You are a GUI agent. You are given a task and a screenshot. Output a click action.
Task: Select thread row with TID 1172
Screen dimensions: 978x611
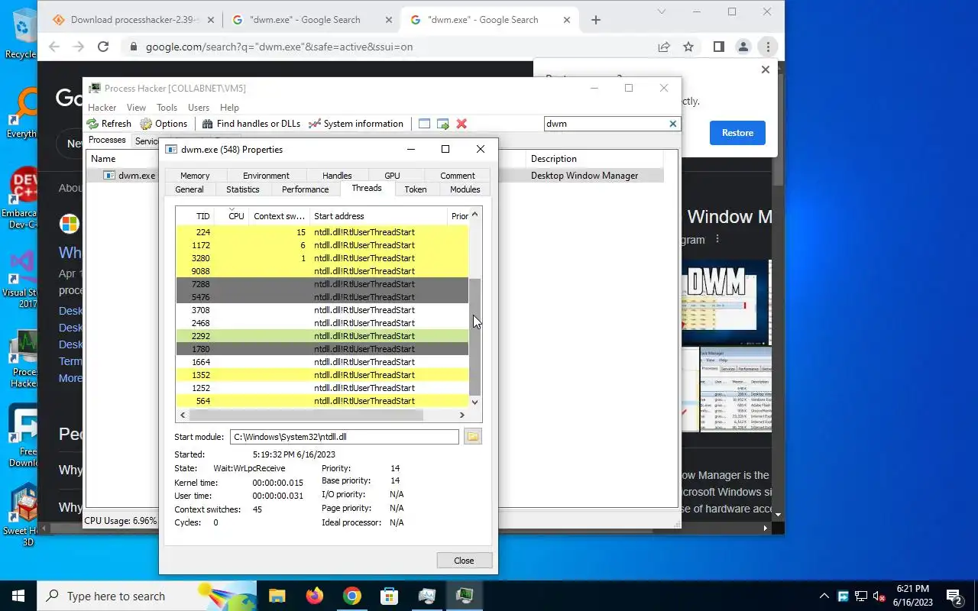(x=322, y=245)
